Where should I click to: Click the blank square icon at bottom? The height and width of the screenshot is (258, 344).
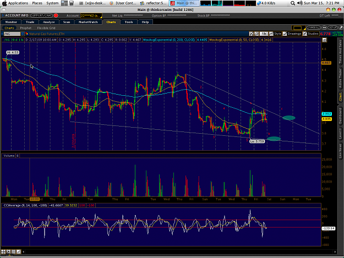tap(14, 251)
